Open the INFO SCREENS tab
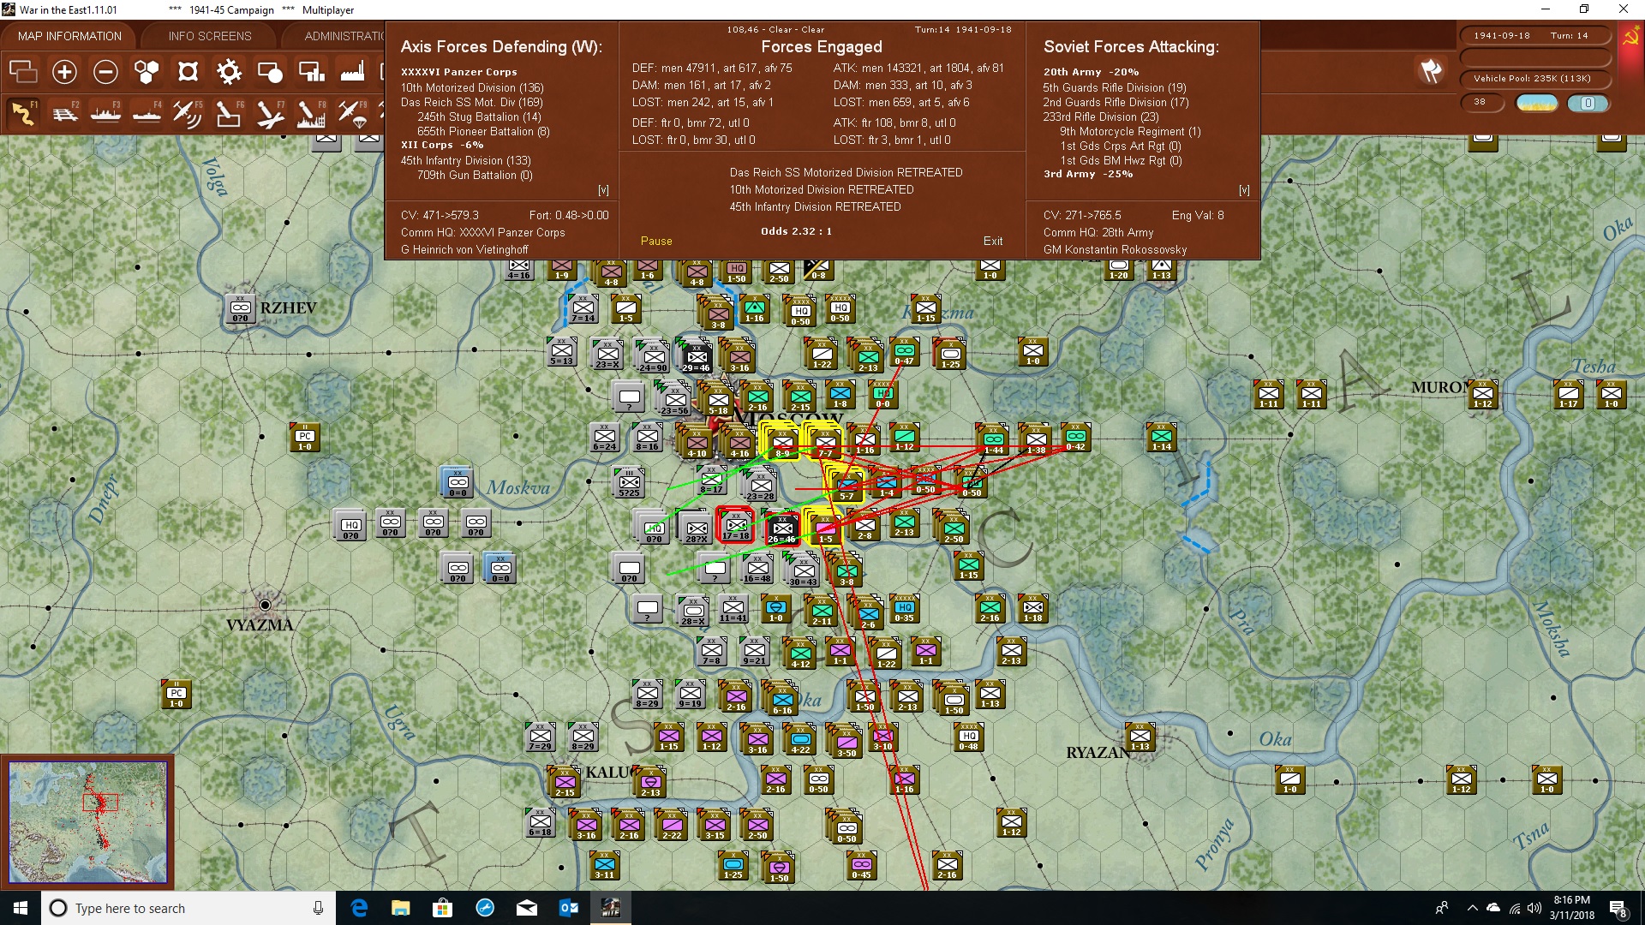 pos(210,36)
